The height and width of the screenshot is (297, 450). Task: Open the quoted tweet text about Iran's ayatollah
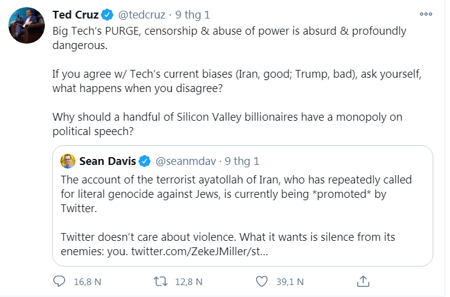coord(239,194)
